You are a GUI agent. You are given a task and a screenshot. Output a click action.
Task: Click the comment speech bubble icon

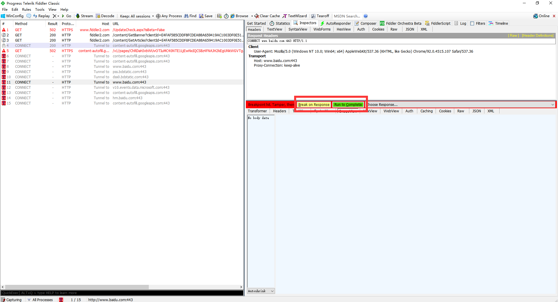point(28,16)
